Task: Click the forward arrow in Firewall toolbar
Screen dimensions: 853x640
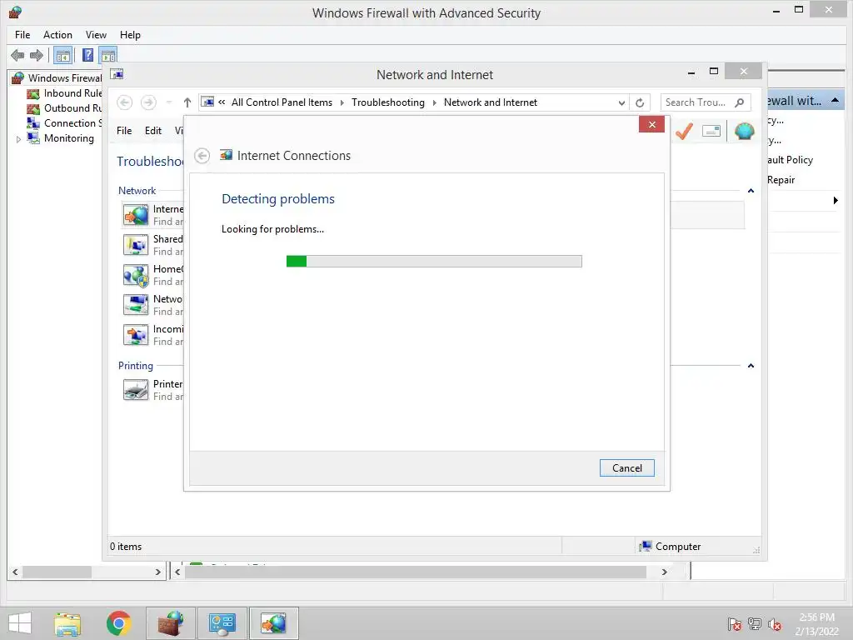Action: pos(37,55)
